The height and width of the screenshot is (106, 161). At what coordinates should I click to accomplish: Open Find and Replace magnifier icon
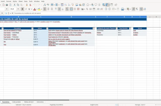pyautogui.click(x=45, y=5)
